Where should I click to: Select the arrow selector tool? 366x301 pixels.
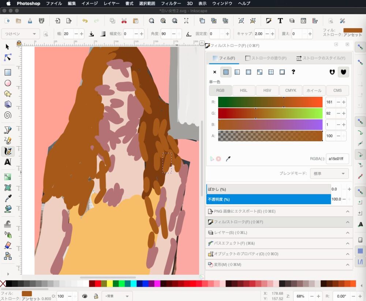[8, 47]
